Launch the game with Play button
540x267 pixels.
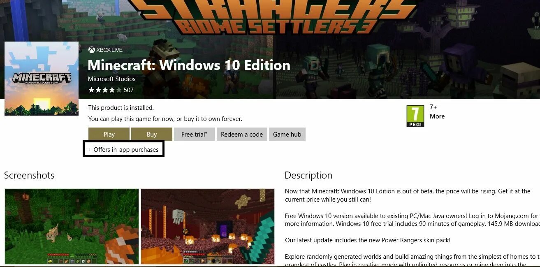(x=109, y=134)
